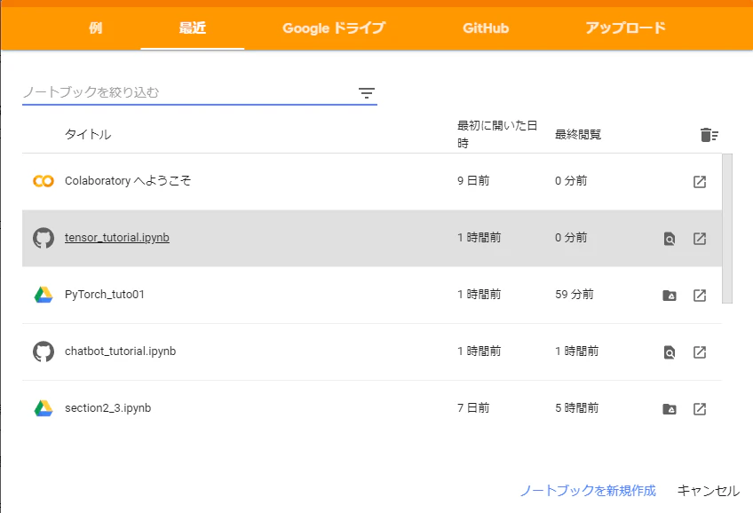753x513 pixels.
Task: Open the notebook filter options icon
Action: coord(367,92)
